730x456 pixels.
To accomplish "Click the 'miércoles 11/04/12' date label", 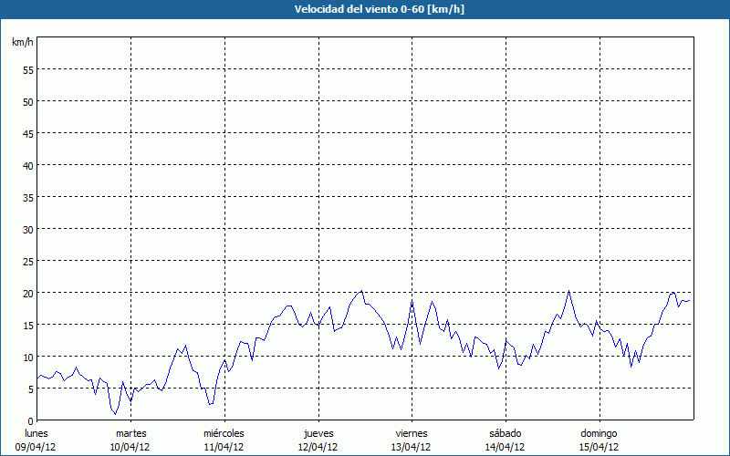I will click(x=224, y=440).
